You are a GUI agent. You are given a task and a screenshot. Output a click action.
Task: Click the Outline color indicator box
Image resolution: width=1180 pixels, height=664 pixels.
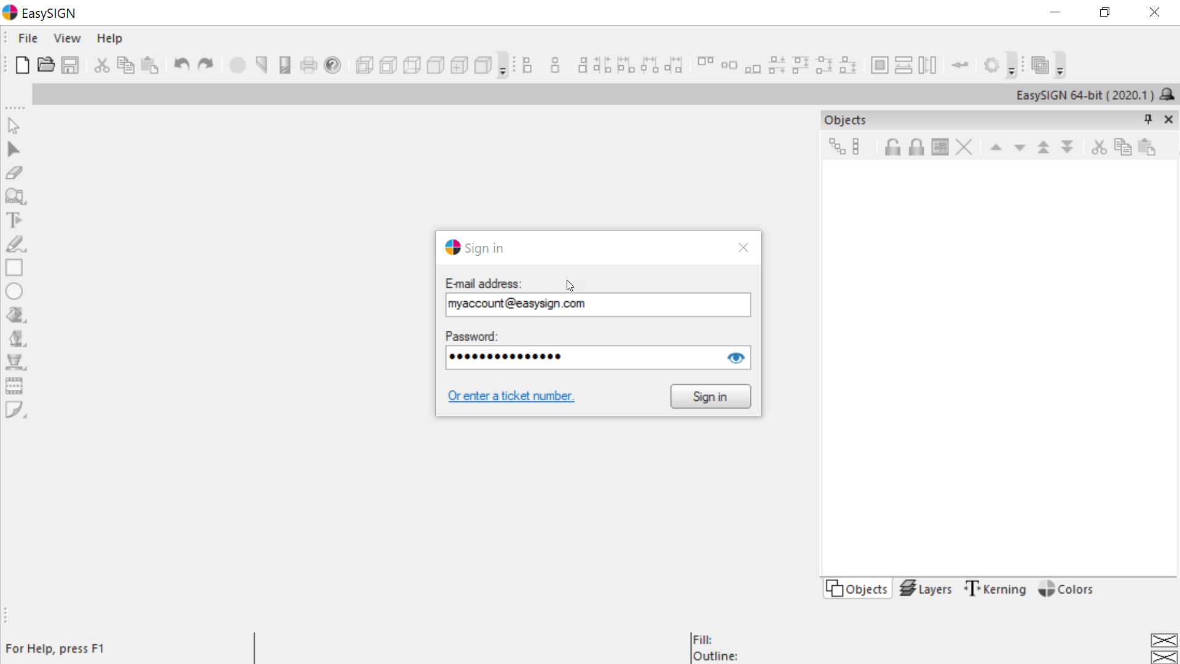(x=1163, y=657)
